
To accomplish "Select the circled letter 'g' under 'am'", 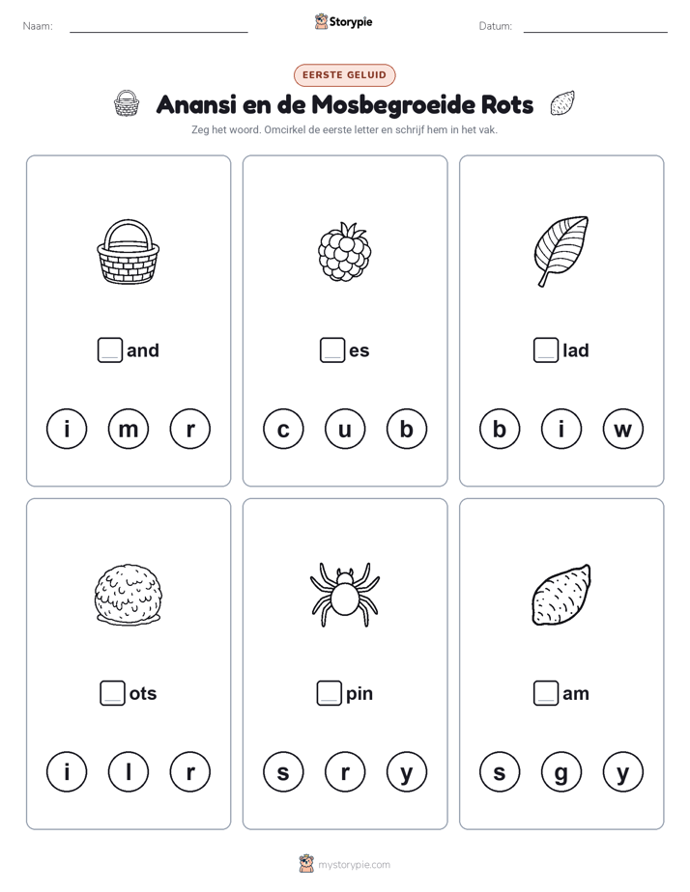I will point(561,772).
